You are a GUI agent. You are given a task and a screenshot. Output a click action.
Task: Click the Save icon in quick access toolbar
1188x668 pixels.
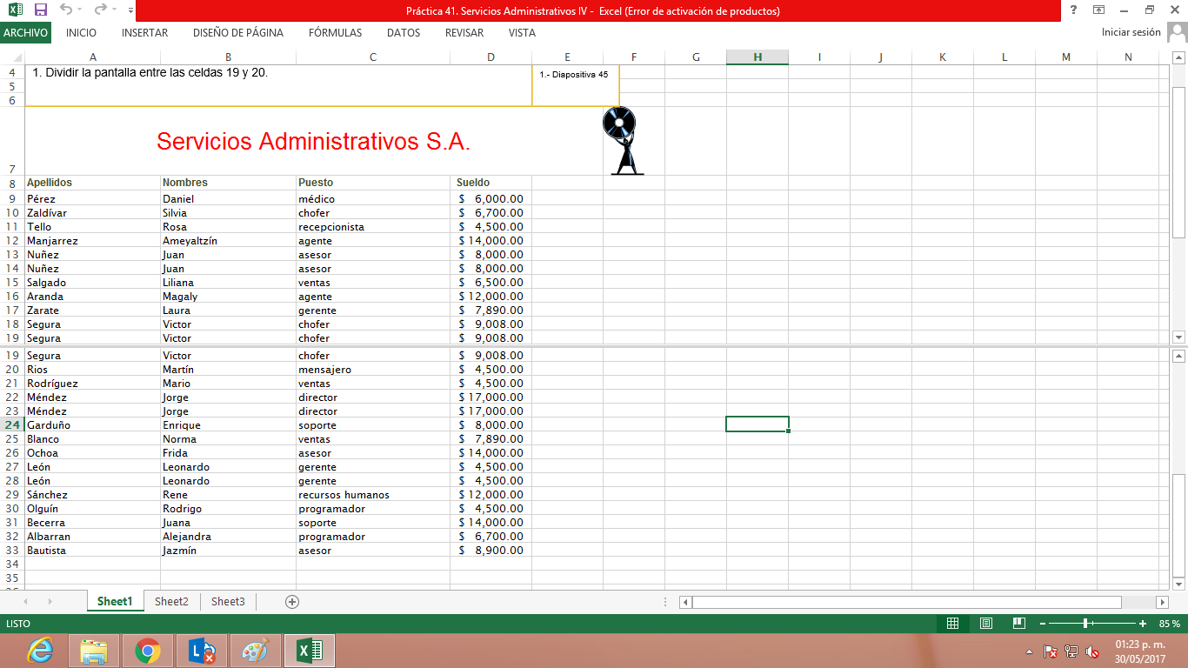point(40,10)
